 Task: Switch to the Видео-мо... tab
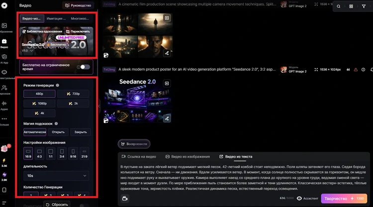pyautogui.click(x=32, y=18)
